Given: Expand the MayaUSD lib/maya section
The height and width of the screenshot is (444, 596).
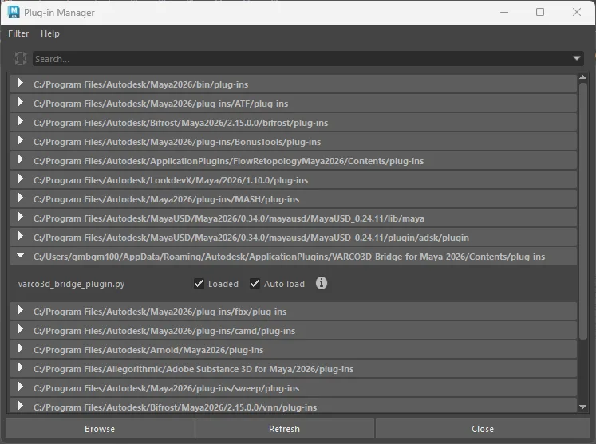Looking at the screenshot, I should pos(21,217).
